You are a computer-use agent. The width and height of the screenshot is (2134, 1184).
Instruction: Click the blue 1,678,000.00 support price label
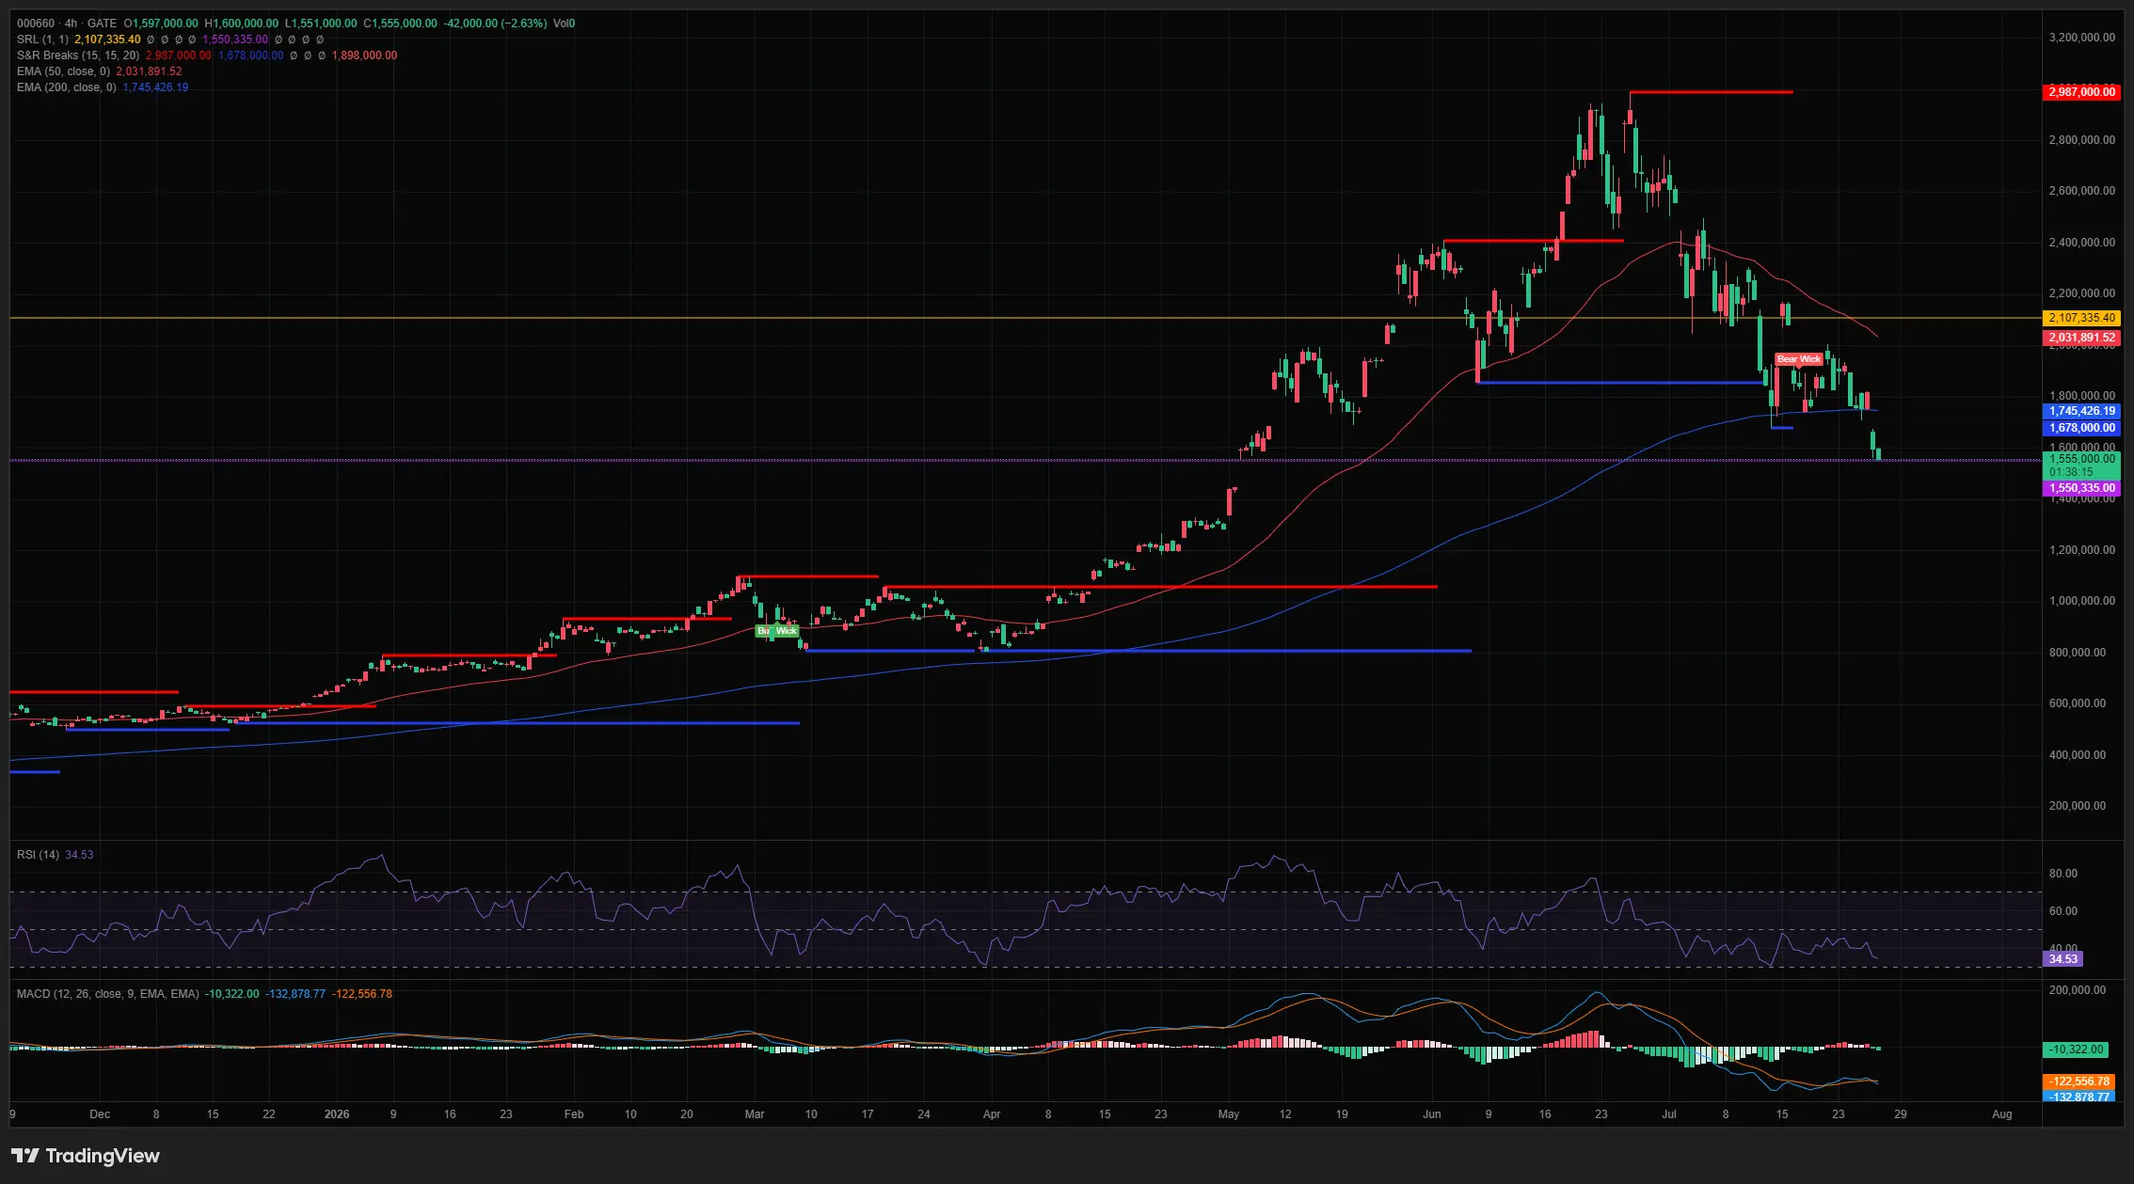(x=2081, y=428)
